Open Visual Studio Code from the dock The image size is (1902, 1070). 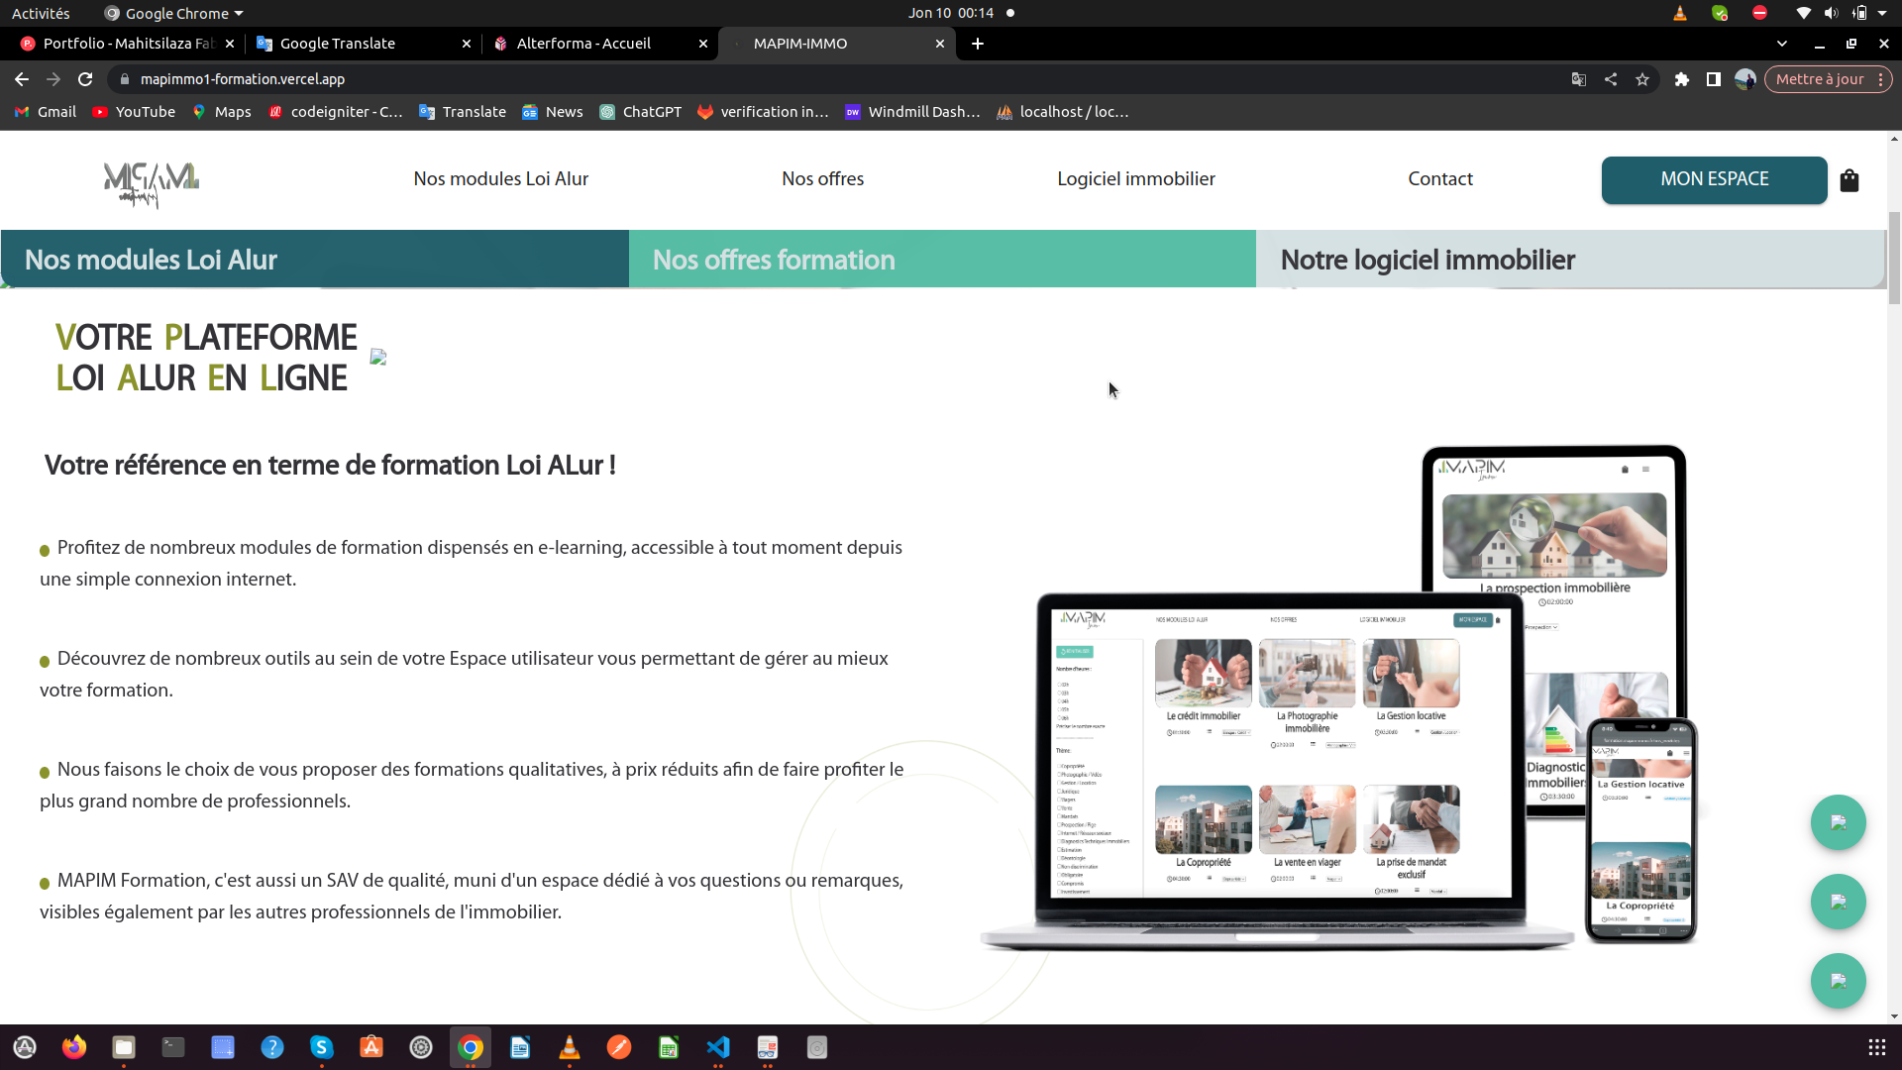coord(718,1047)
